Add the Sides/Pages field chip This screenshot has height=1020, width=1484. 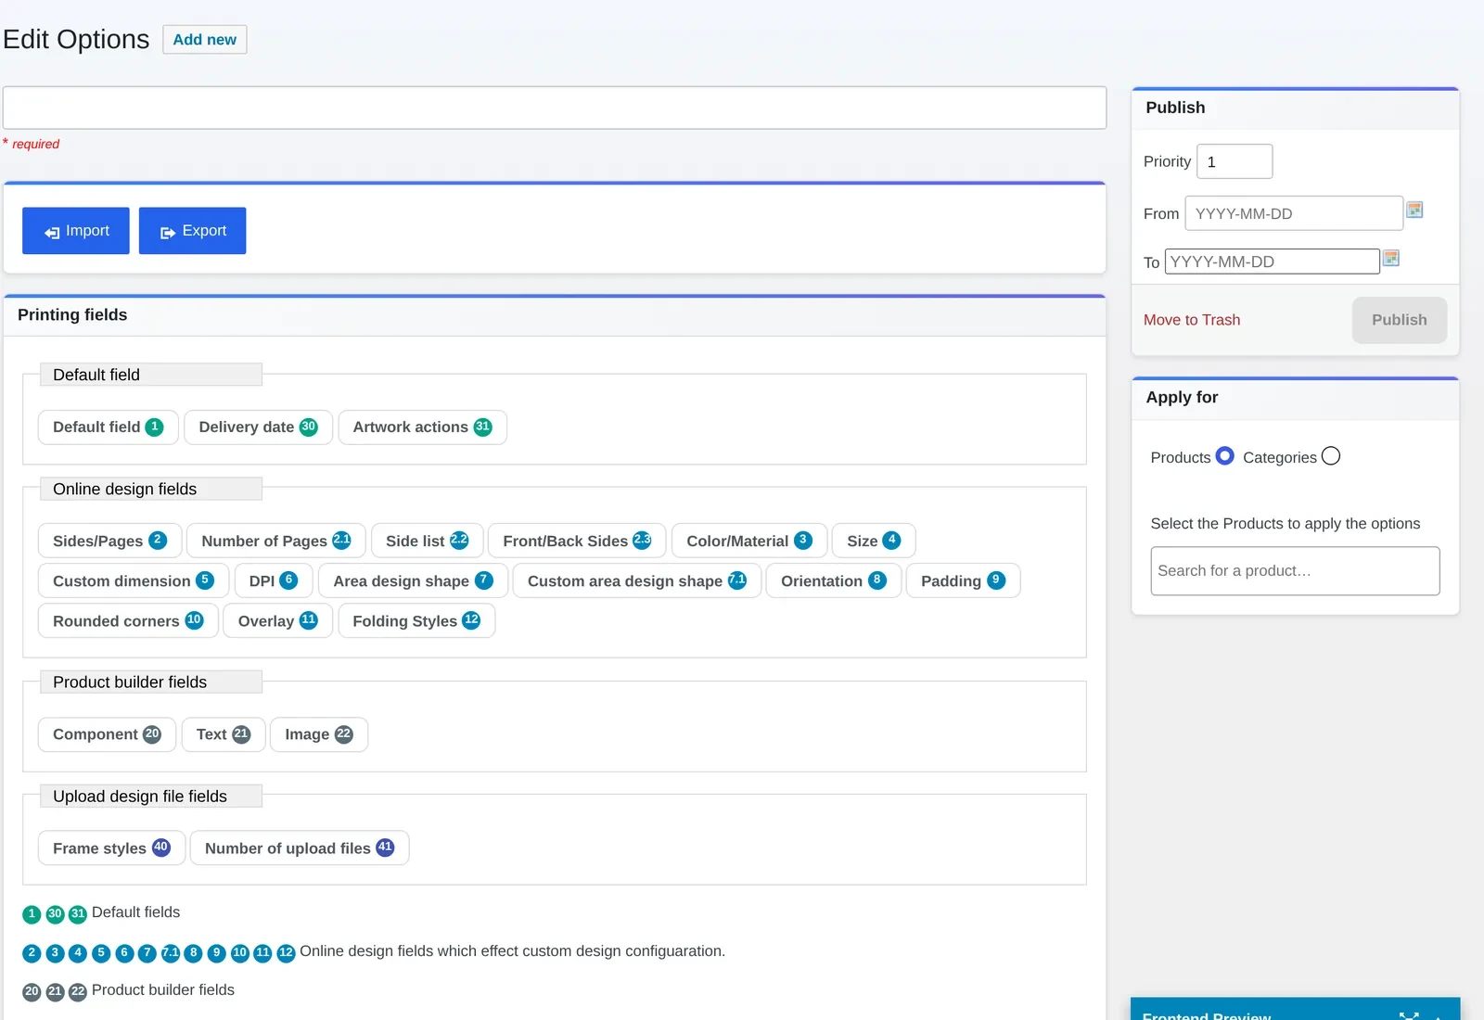pyautogui.click(x=109, y=541)
